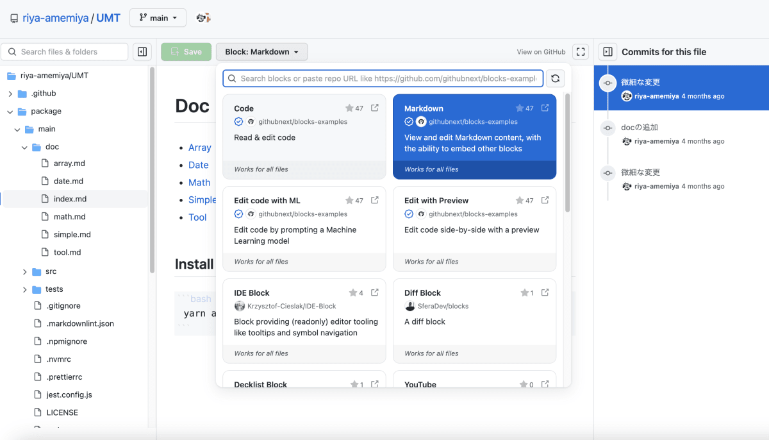
Task: Open the Edit code with ML external link icon
Action: 375,200
